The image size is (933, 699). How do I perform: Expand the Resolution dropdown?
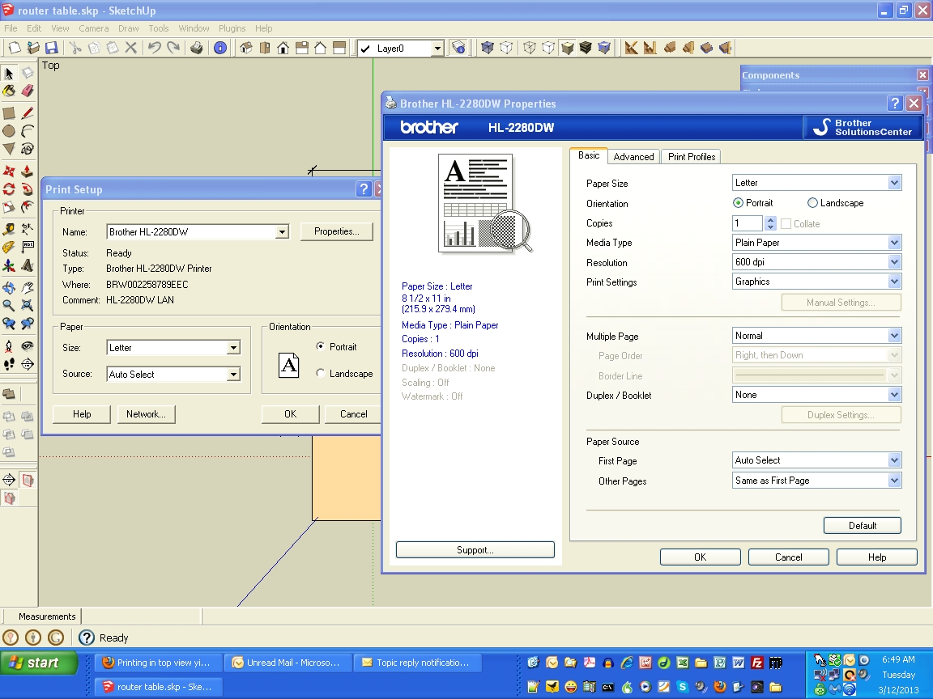[x=894, y=262]
